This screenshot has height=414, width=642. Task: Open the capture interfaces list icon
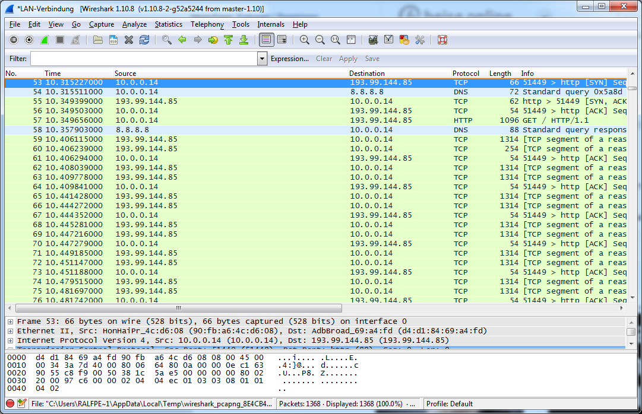pos(14,40)
